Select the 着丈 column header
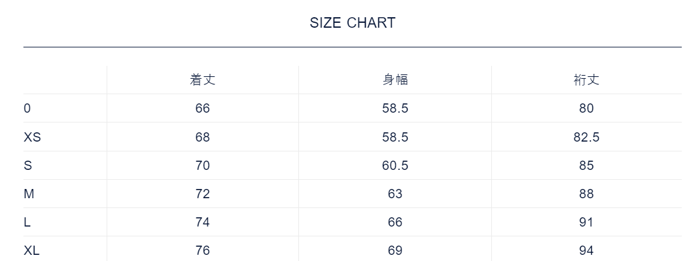 pyautogui.click(x=202, y=80)
